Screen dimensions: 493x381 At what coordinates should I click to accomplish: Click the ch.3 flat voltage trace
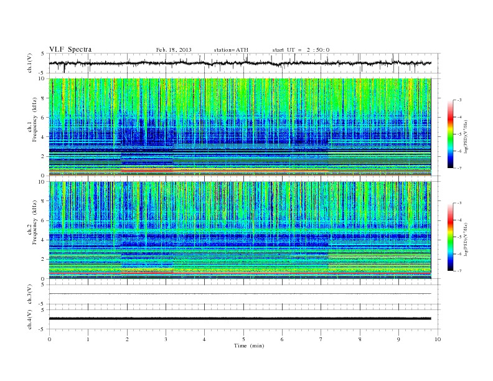tap(240, 294)
